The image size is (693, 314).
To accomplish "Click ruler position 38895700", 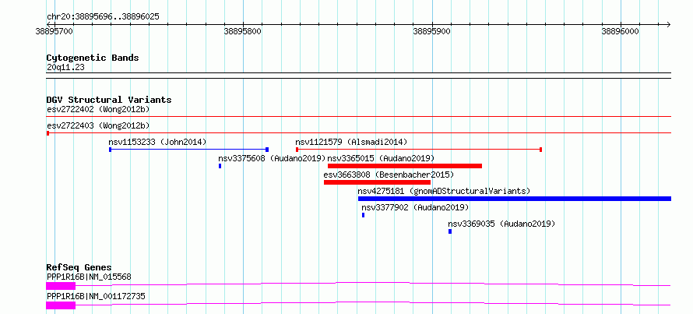I will [x=55, y=32].
